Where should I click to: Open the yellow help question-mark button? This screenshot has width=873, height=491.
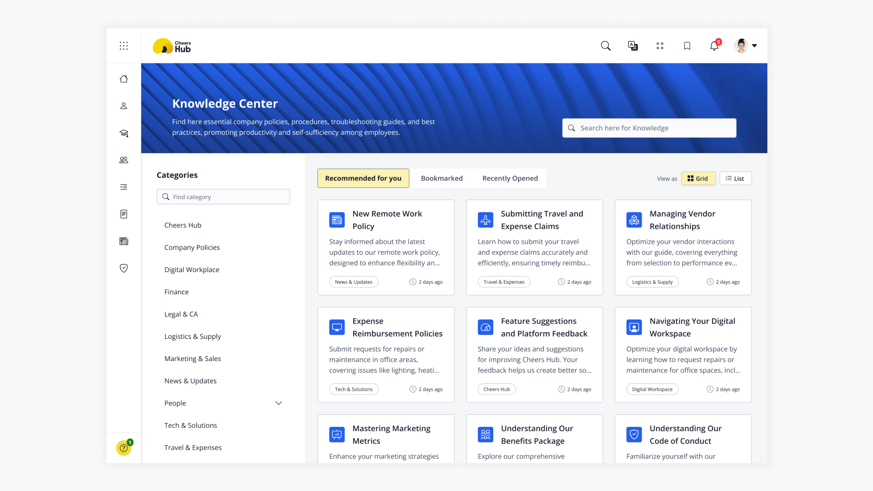(x=124, y=448)
